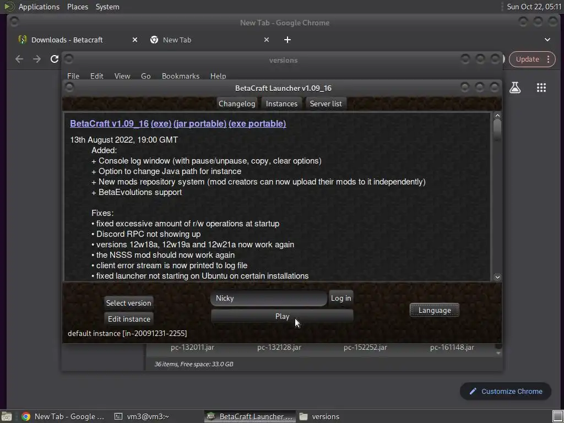564x423 pixels.
Task: Switch to vm3@vm3:~ terminal in taskbar
Action: (x=142, y=416)
